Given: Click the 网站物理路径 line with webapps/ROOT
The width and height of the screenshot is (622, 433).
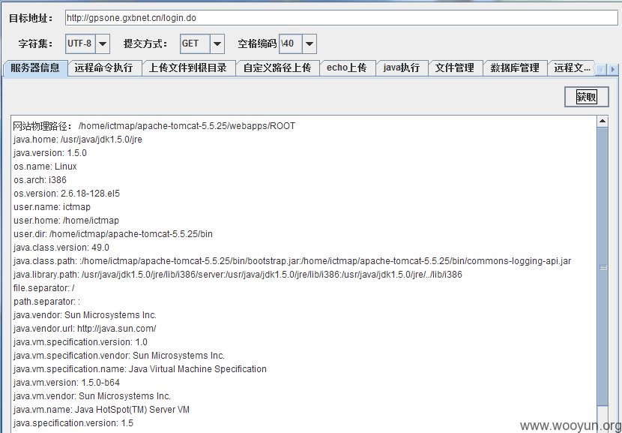Looking at the screenshot, I should [154, 126].
